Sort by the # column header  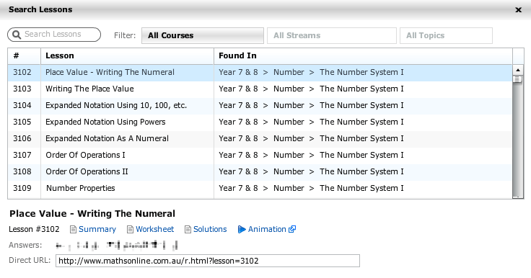coord(24,55)
